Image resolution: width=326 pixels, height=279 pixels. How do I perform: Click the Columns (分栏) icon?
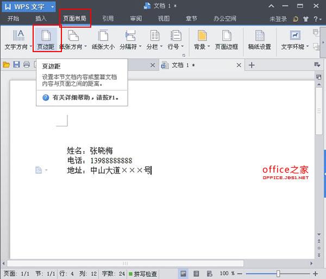pyautogui.click(x=155, y=35)
